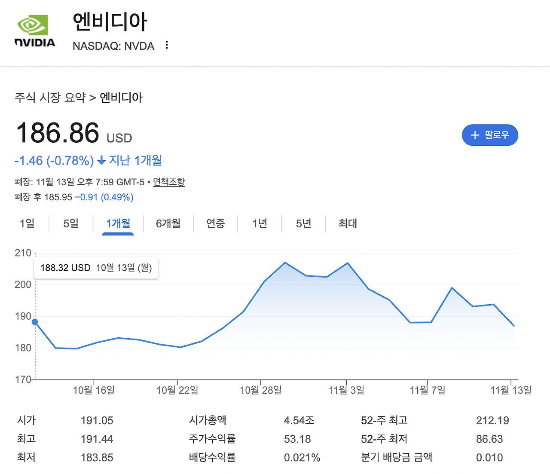This screenshot has height=474, width=550.
Task: Click the 52-주 최고 value 212.19
Action: (x=492, y=420)
